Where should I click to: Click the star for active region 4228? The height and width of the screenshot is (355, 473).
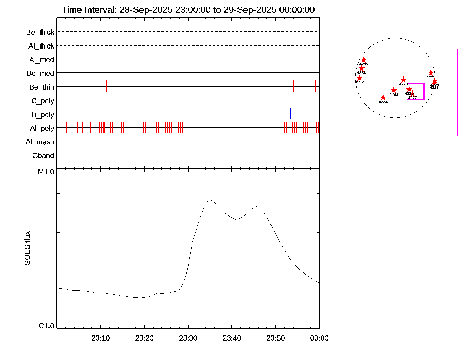click(x=403, y=80)
